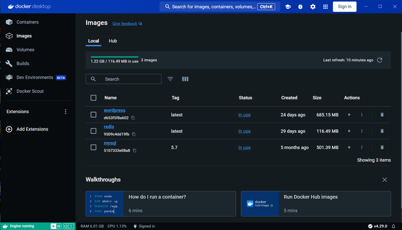Open the How do I run a container walkthrough
Screen dimensions: 402x230
(x=161, y=204)
